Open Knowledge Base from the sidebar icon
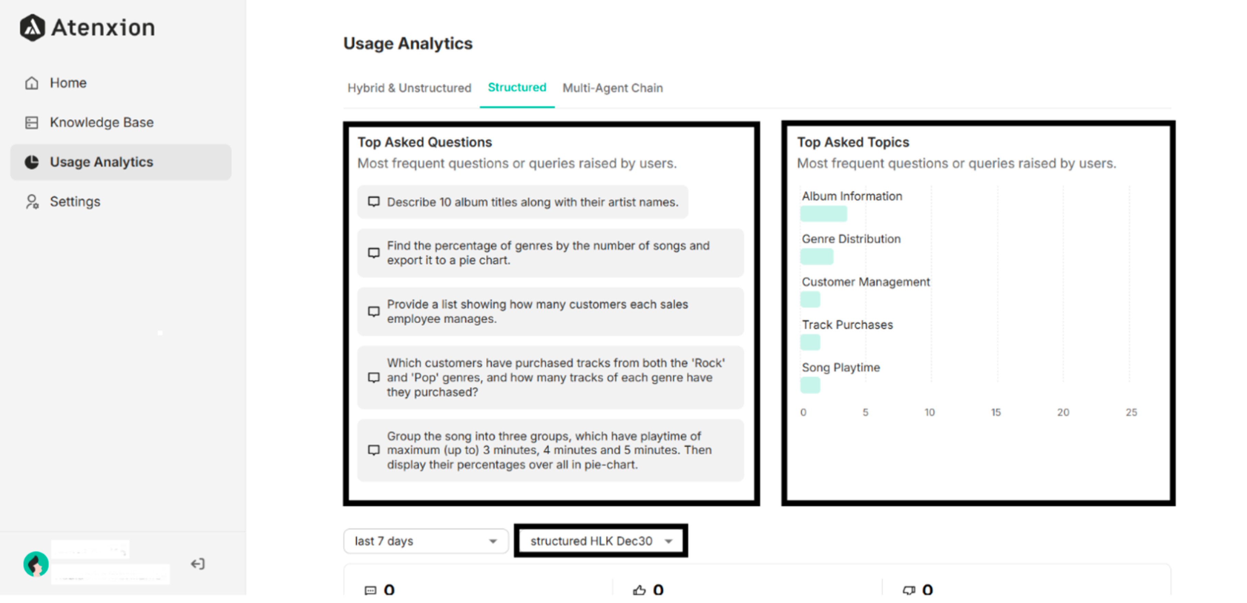This screenshot has width=1247, height=603. coord(32,122)
